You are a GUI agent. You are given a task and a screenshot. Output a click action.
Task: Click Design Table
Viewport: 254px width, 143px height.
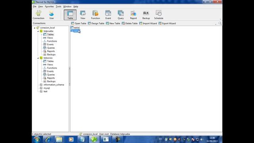(x=96, y=23)
